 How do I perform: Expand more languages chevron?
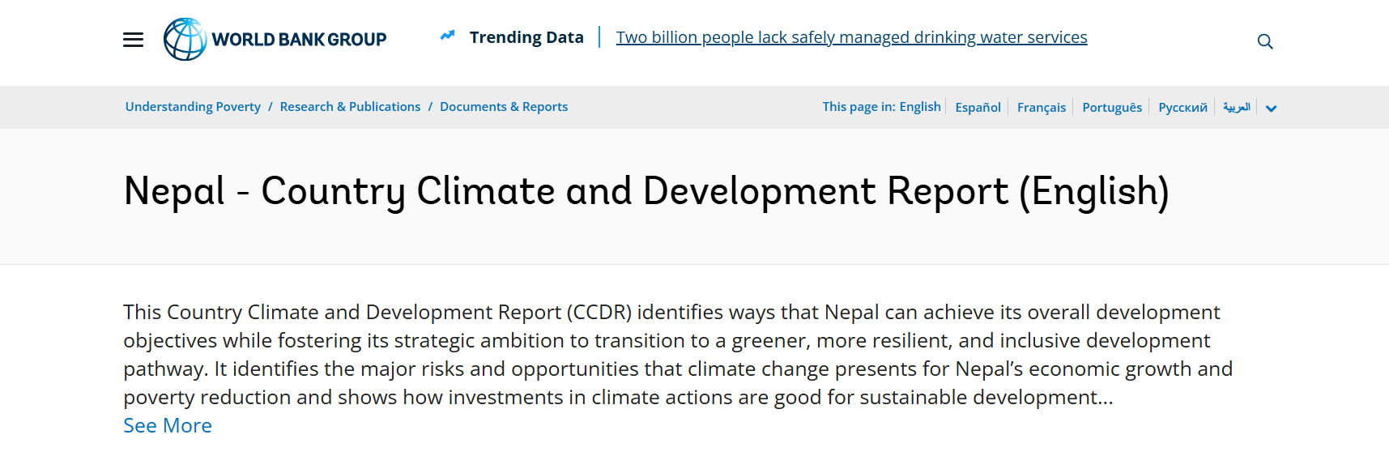click(x=1271, y=109)
